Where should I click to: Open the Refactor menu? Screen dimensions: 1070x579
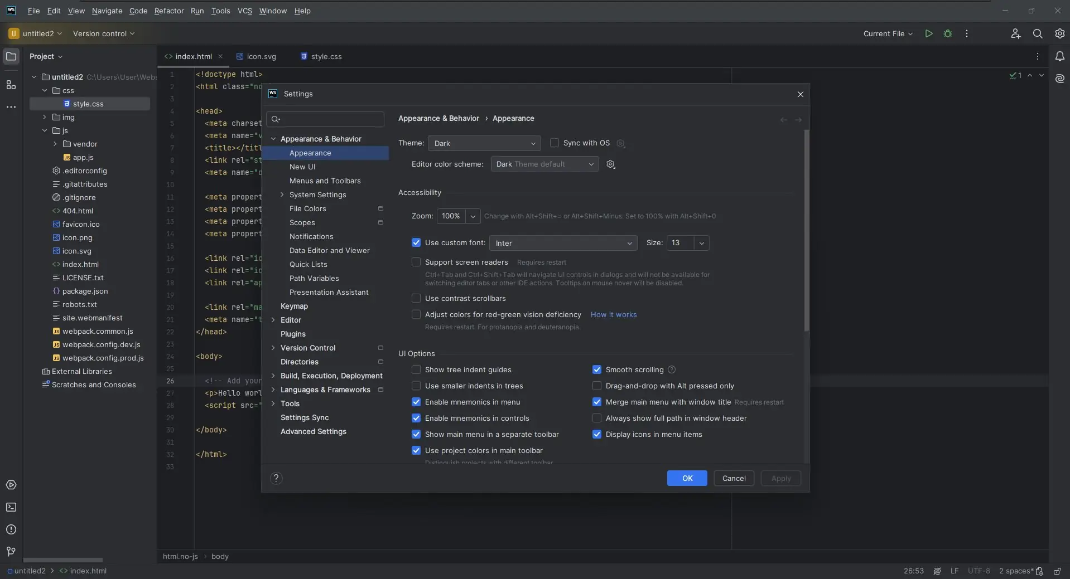169,11
